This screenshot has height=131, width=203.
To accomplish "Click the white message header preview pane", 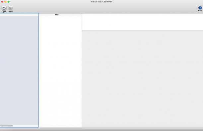I will click(143, 22).
